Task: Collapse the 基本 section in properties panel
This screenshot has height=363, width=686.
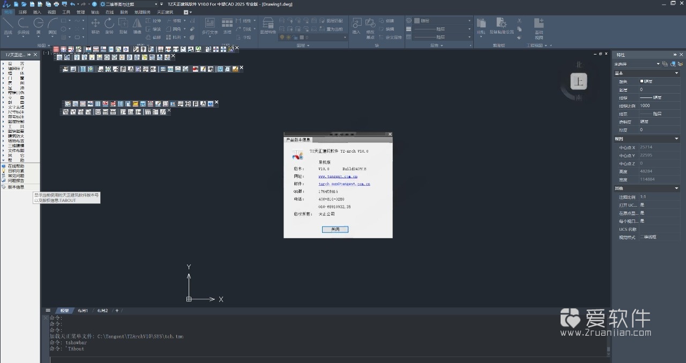Action: [x=676, y=73]
